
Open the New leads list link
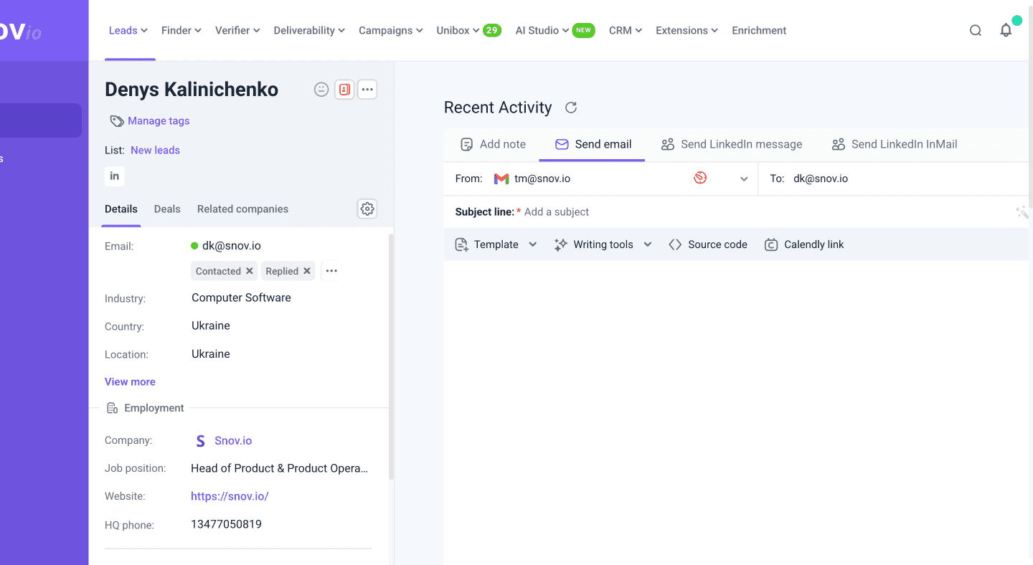coord(155,150)
